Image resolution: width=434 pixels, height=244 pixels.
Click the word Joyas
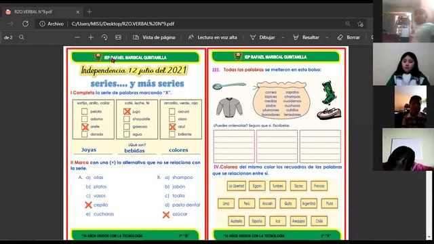[x=89, y=150]
